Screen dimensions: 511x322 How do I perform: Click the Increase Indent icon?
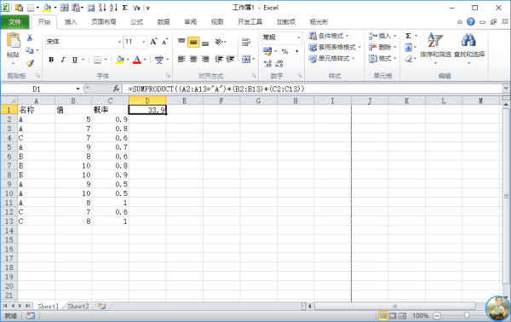coord(230,59)
